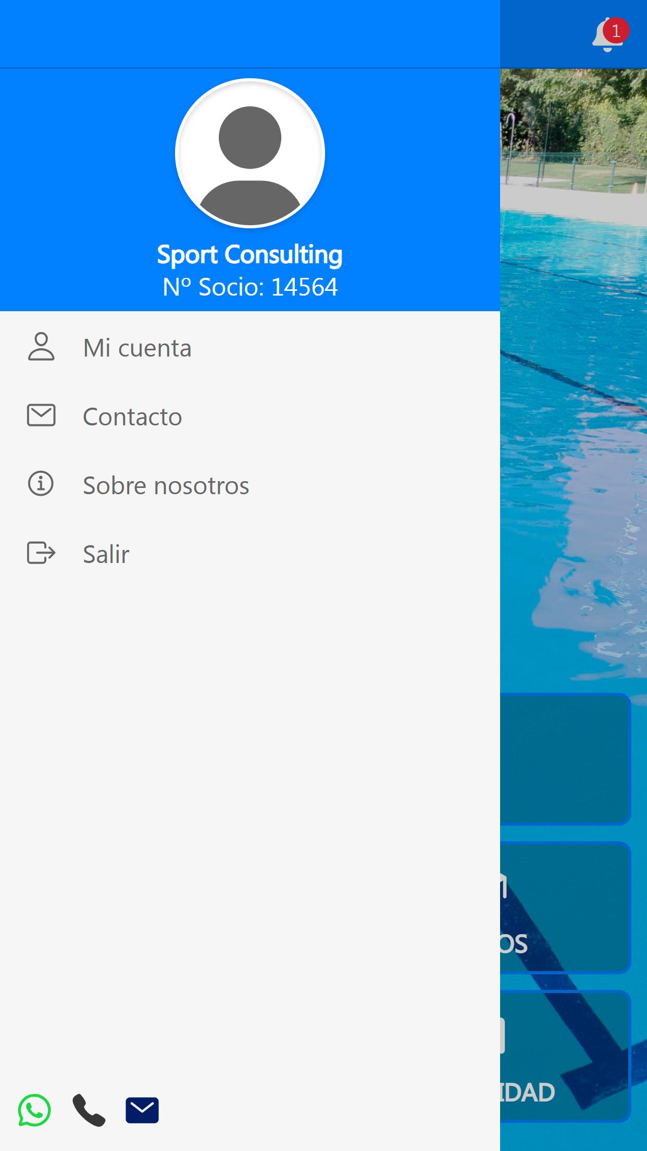Image resolution: width=647 pixels, height=1151 pixels.
Task: Click the Sport Consulting name
Action: 250,254
